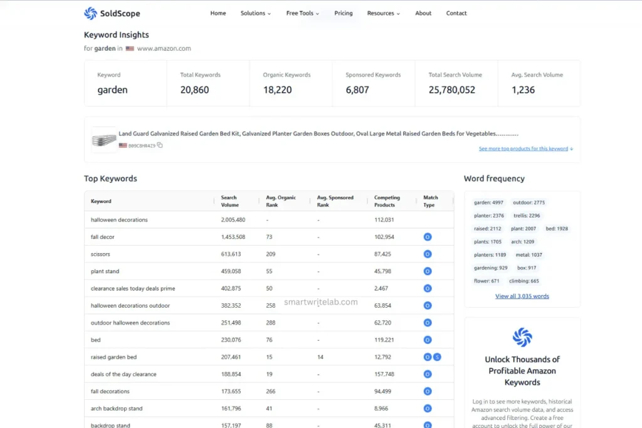Open the Pricing page

(344, 13)
